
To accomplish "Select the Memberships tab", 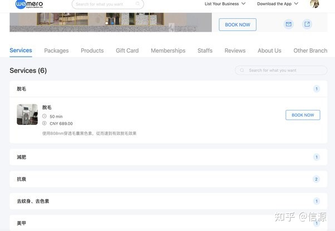I will pos(168,51).
